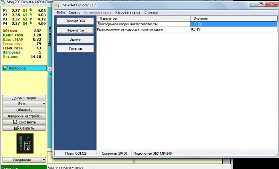Open the Файл menu
Image resolution: width=279 pixels, height=169 pixels.
(x=61, y=12)
